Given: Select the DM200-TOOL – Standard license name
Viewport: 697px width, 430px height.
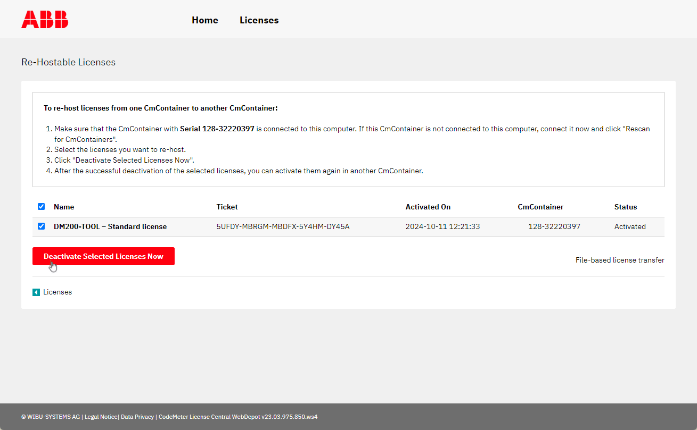Looking at the screenshot, I should click(110, 226).
